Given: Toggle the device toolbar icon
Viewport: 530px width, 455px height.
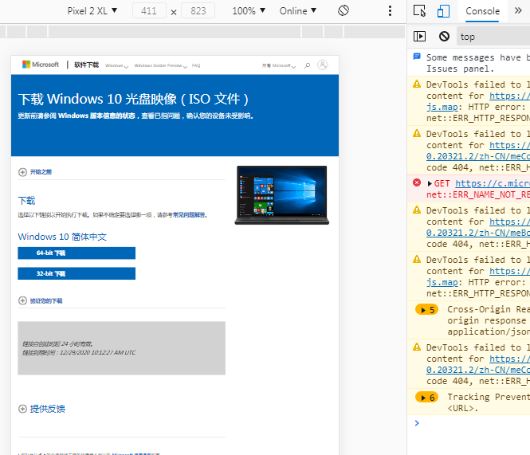Looking at the screenshot, I should [444, 11].
